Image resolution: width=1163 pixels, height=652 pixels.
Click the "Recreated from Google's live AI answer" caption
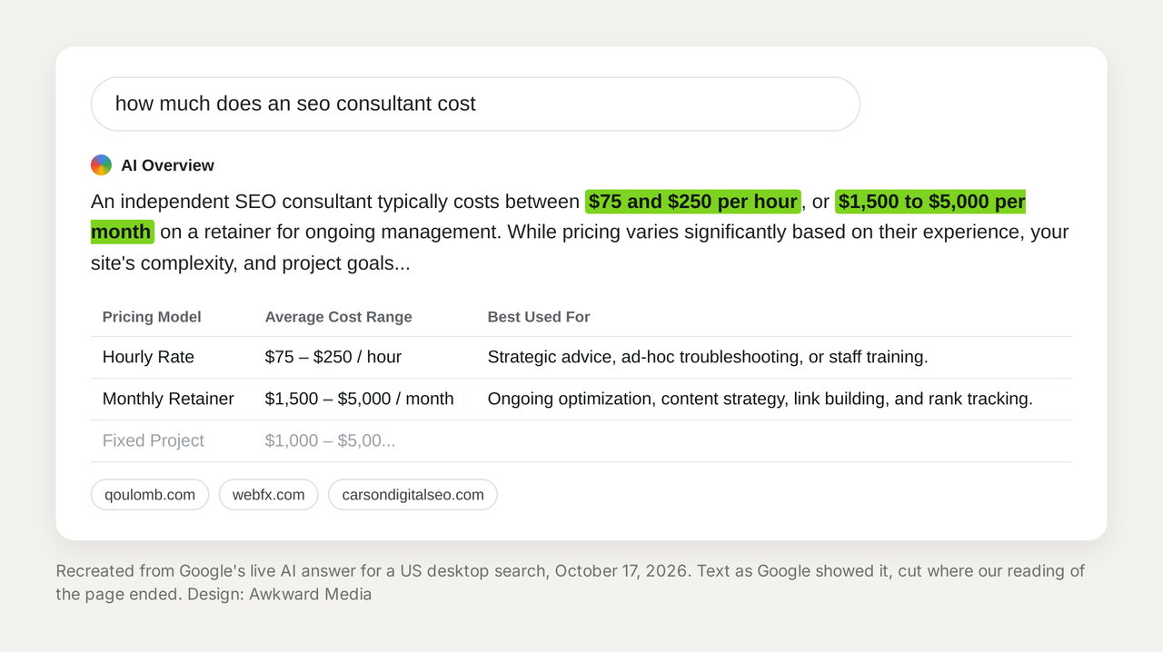tap(571, 582)
